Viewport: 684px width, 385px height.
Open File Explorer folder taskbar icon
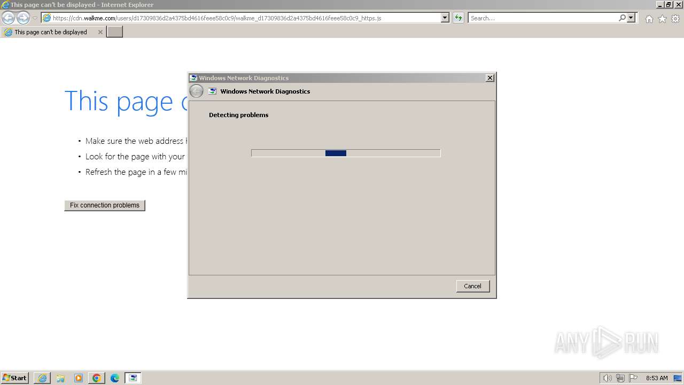tap(60, 378)
